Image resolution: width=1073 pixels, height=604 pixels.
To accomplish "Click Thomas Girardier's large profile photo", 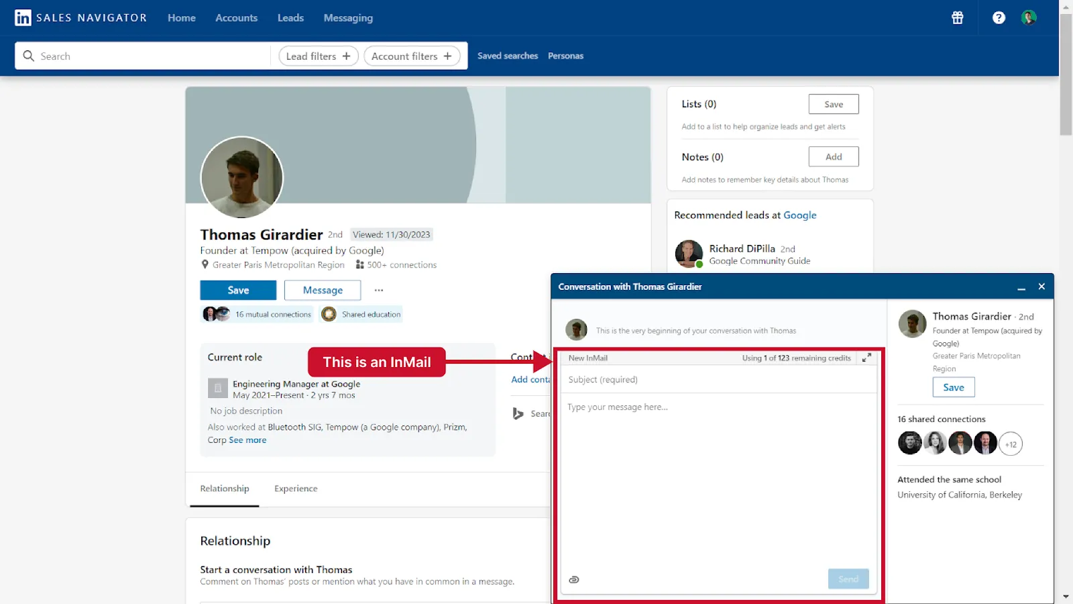I will tap(242, 177).
